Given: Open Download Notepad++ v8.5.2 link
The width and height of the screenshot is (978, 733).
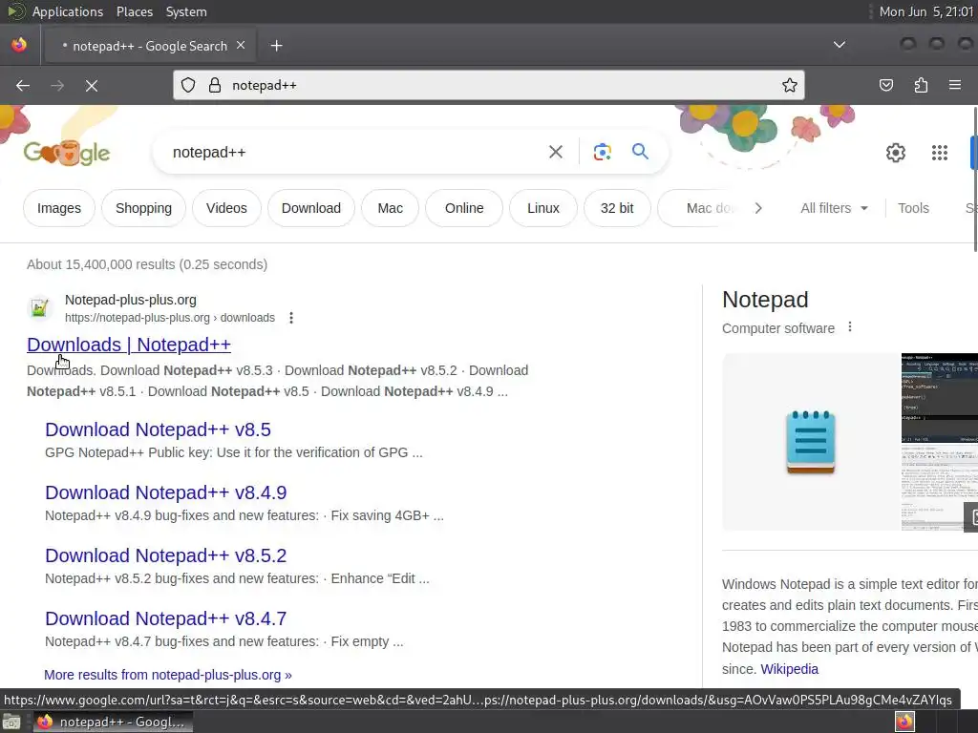Looking at the screenshot, I should (x=166, y=555).
